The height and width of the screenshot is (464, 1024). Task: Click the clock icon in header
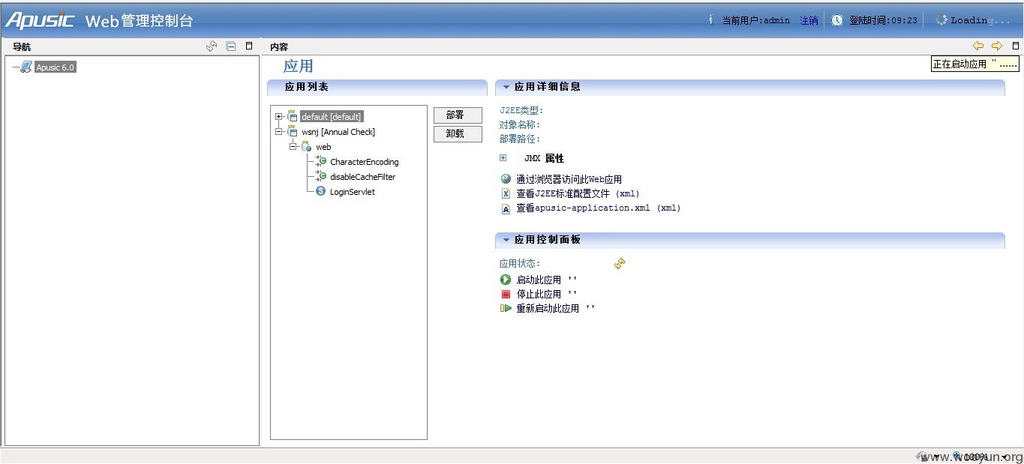[837, 20]
